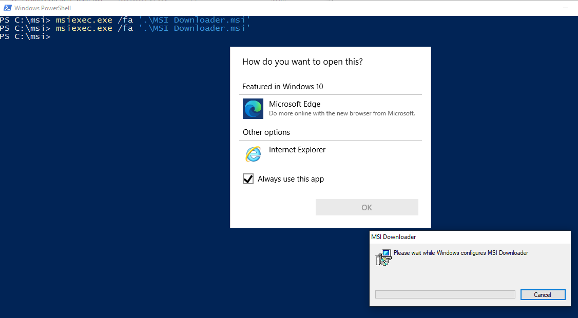578x318 pixels.
Task: Cancel the MSI Downloader configuration
Action: pos(543,294)
